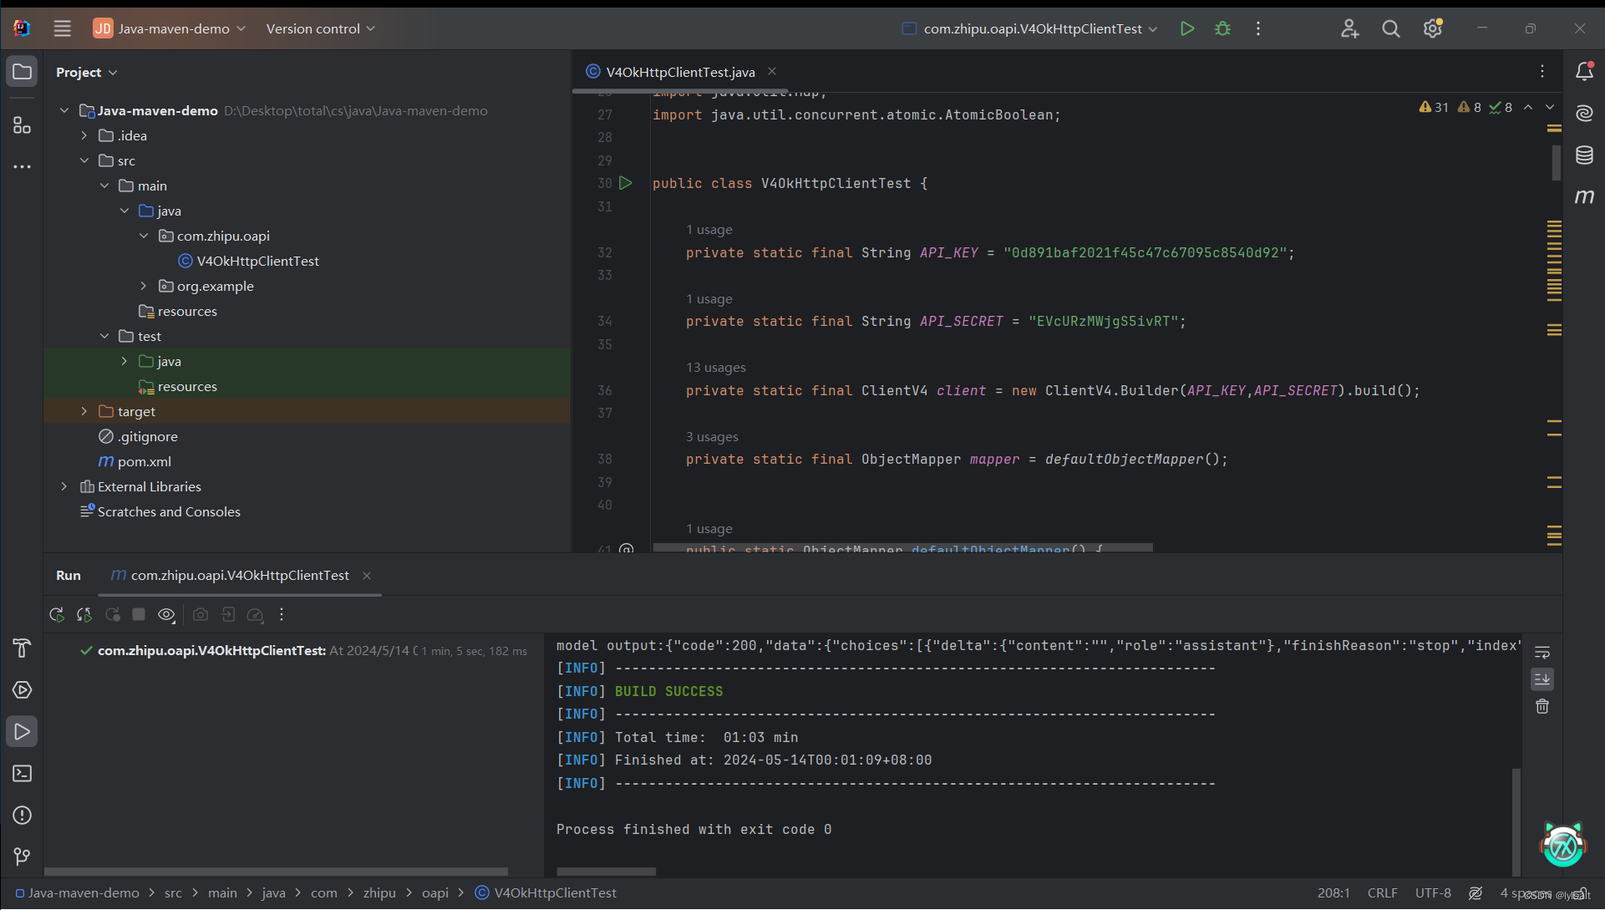This screenshot has height=910, width=1605.
Task: Open the Database tool window
Action: [1586, 155]
